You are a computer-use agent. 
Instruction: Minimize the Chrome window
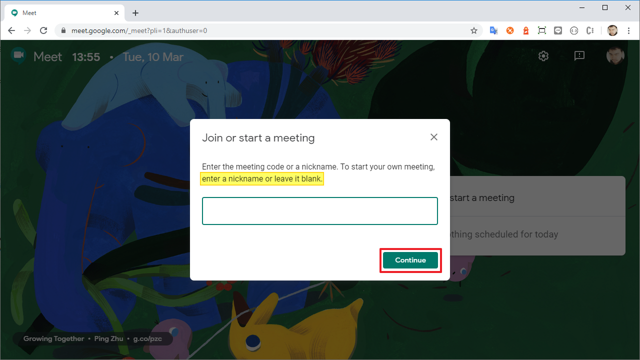(x=583, y=7)
